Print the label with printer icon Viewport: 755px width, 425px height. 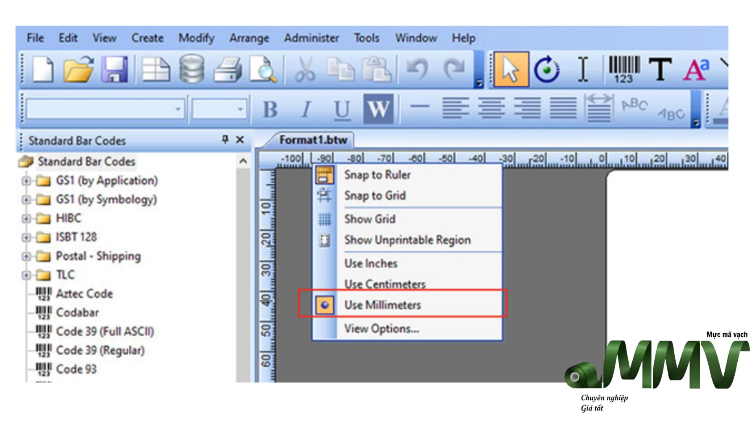coord(228,69)
